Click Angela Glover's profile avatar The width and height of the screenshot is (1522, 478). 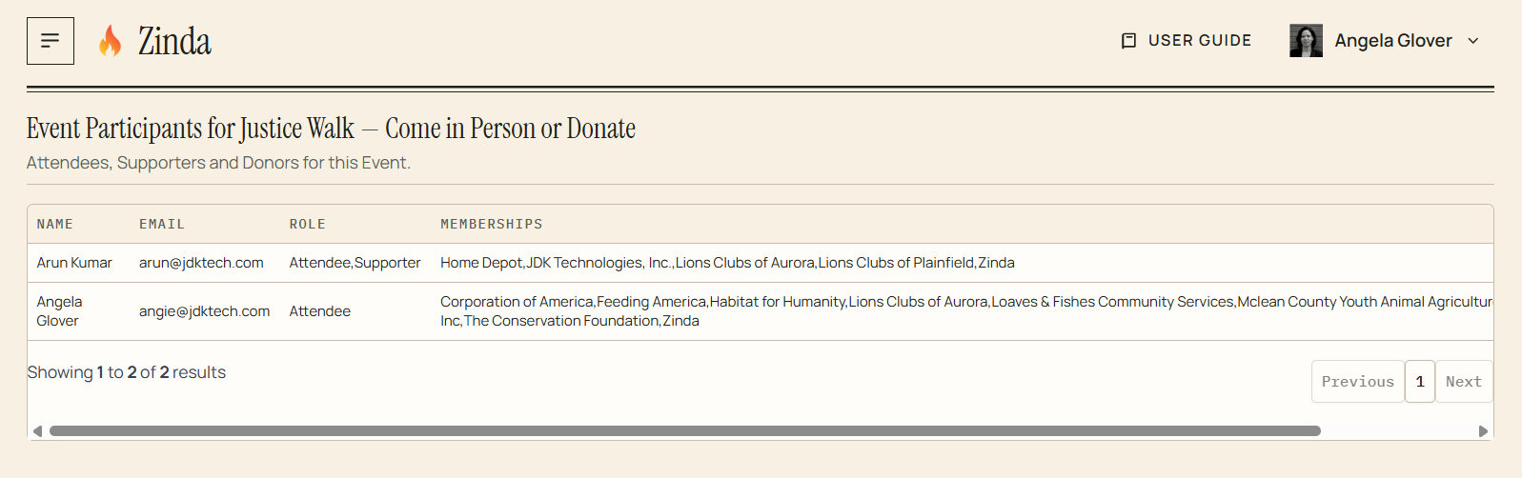pyautogui.click(x=1306, y=41)
